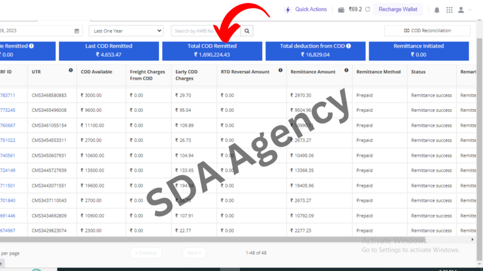
Task: Open the apps grid menu
Action: pyautogui.click(x=449, y=10)
